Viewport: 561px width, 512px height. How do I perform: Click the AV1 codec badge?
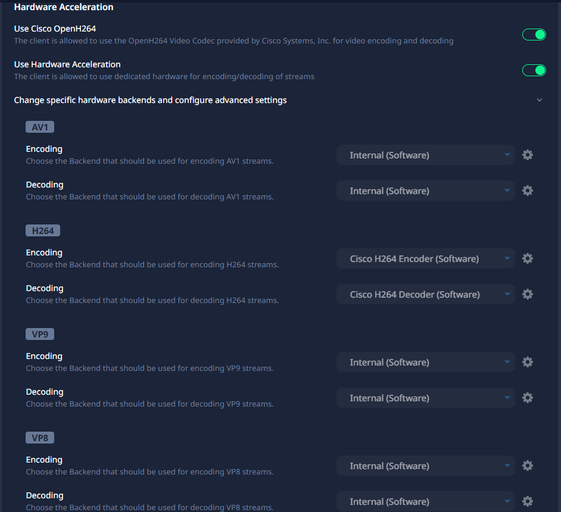[x=40, y=127]
